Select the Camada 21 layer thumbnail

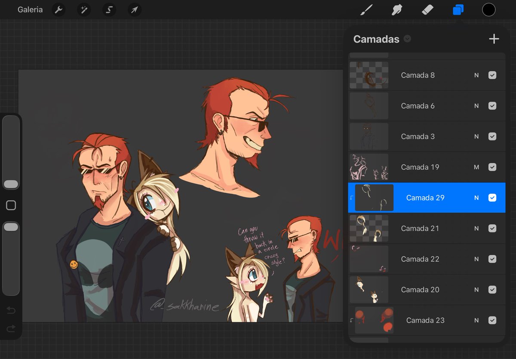pyautogui.click(x=369, y=228)
